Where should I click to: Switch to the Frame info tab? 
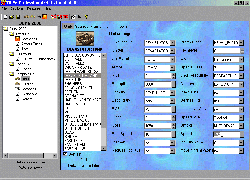point(99,27)
